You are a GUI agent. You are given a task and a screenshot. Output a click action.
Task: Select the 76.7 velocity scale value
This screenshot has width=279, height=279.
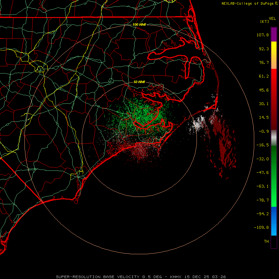click(x=264, y=62)
